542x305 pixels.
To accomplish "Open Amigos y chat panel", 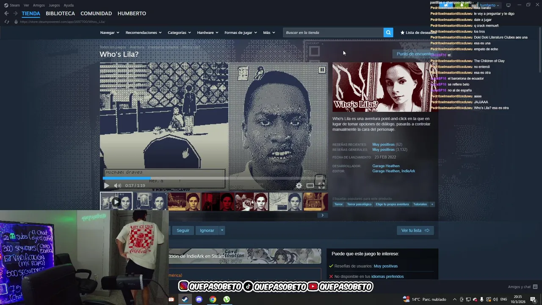I will point(523,287).
